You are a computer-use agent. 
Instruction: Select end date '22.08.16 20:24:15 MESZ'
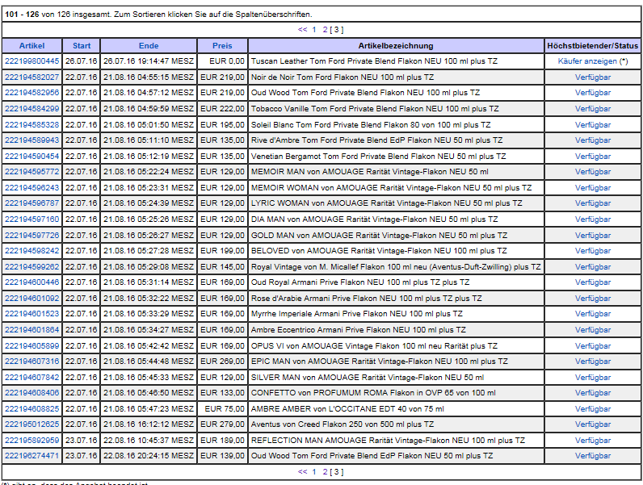pos(149,456)
